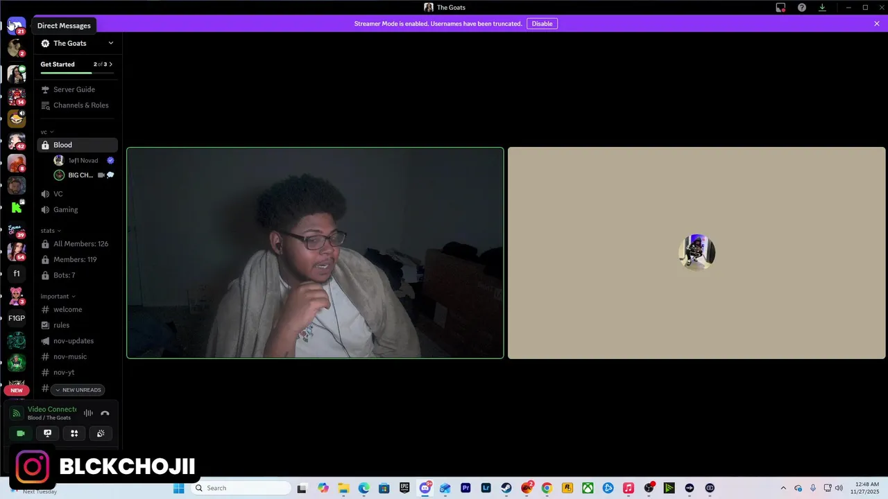Jump to NEW UNREADS in channel list

point(78,389)
